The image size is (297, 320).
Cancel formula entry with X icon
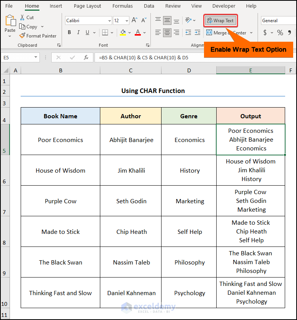(59, 57)
